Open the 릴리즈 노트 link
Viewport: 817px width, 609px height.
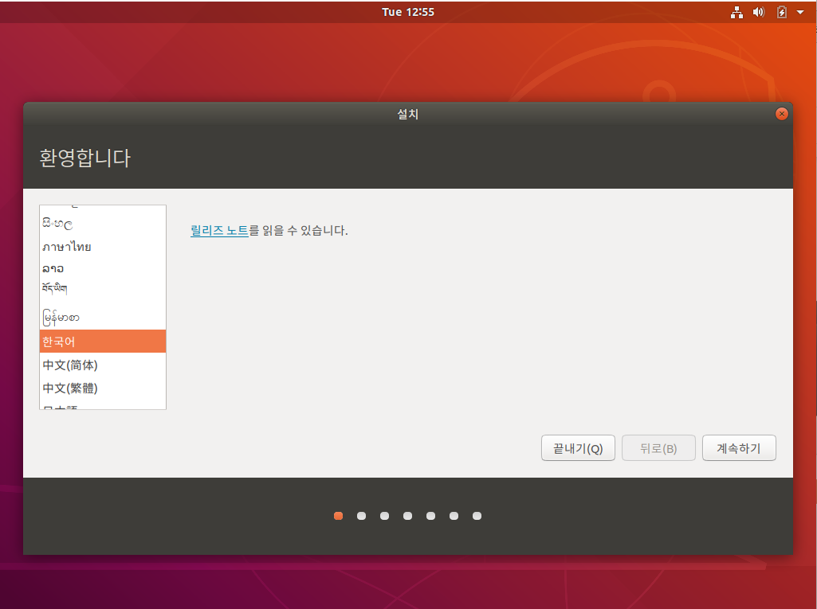click(219, 231)
